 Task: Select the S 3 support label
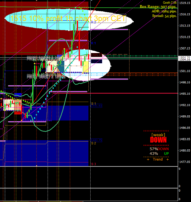94,164
